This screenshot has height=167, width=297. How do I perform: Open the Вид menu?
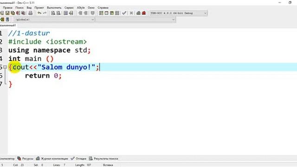29,8
